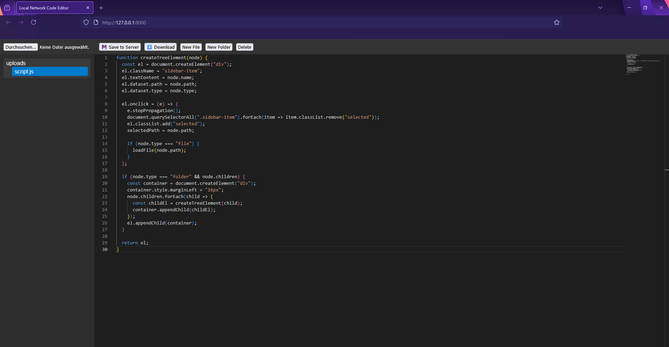Click 'el.onclick' on line 8
Viewport: 669px width, 347px height.
135,104
